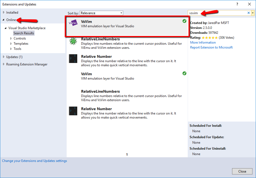
Task: Expand the Roaming Extension Manager category
Action: point(4,64)
